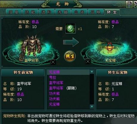Click the pet list scroll-down arrow
Viewport: 137px width, 124px height.
click(92, 107)
